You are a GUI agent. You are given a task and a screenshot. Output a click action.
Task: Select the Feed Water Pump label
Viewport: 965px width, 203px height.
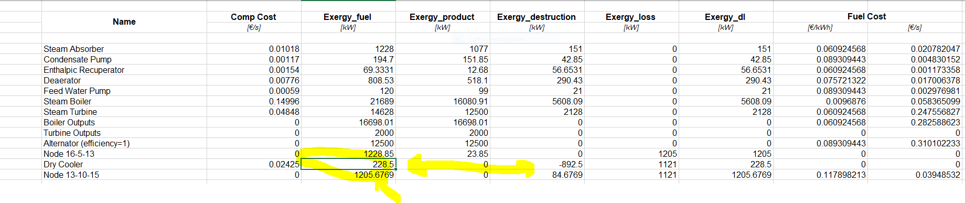click(124, 91)
